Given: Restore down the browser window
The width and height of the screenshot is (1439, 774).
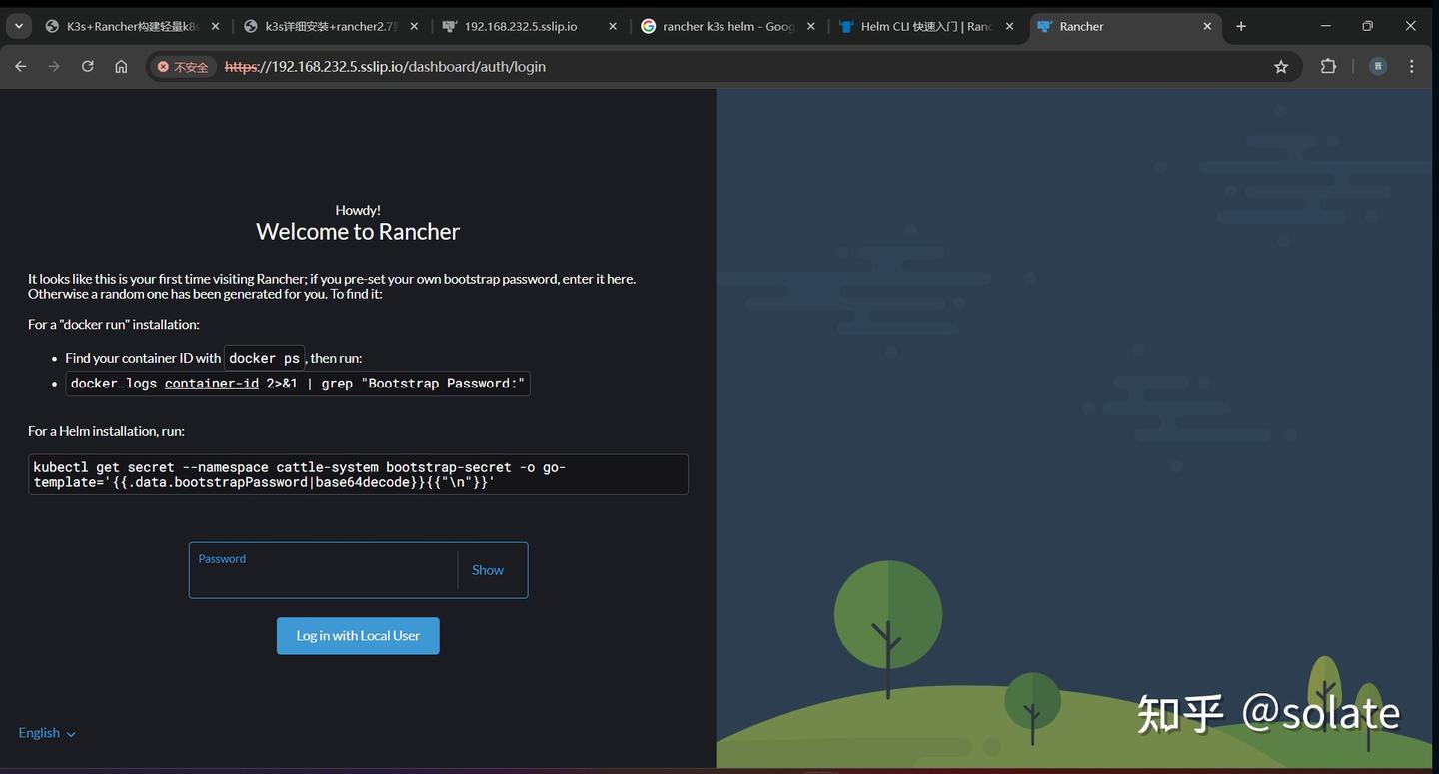Looking at the screenshot, I should [x=1368, y=26].
